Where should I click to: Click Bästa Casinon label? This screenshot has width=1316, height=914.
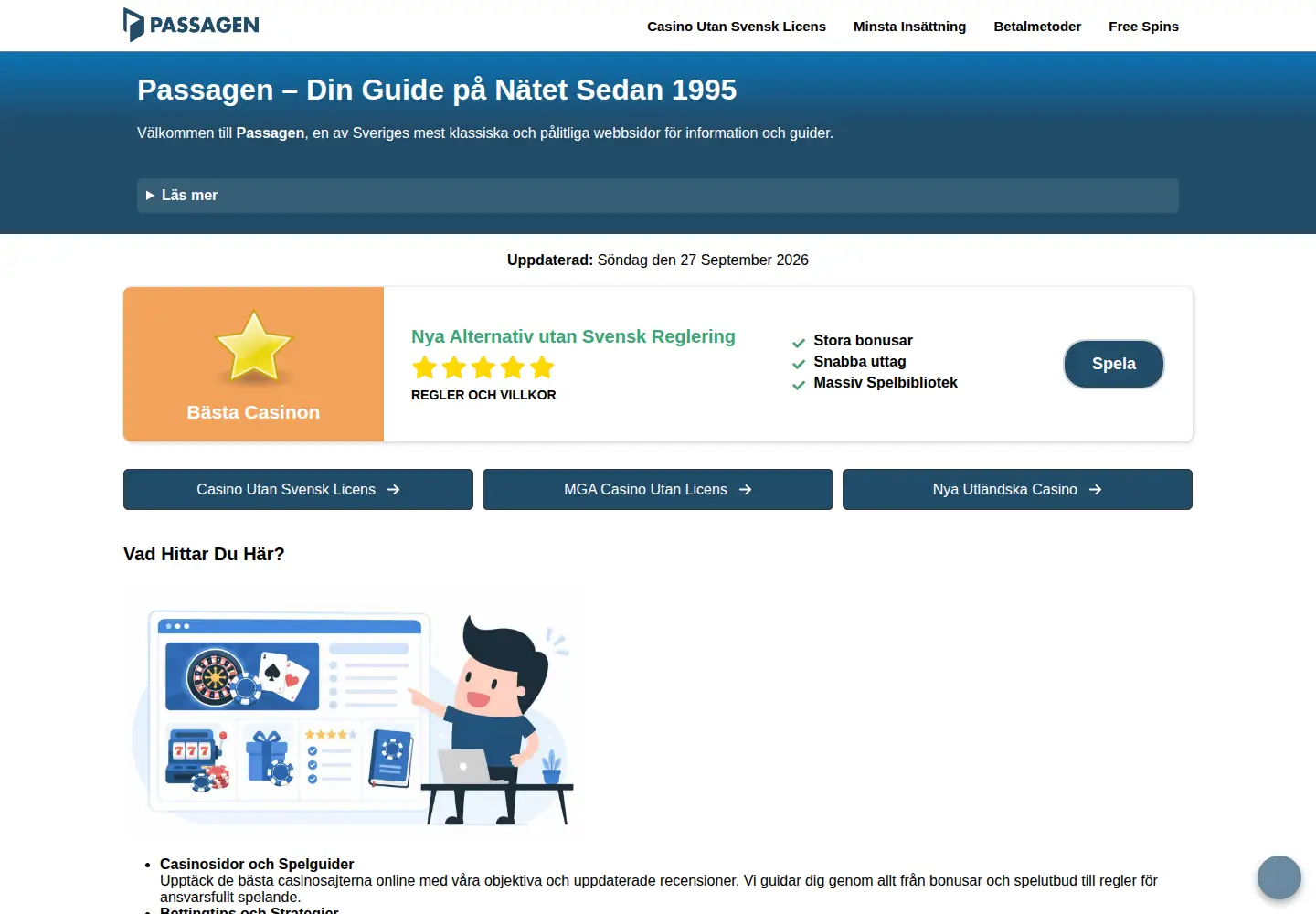pos(253,412)
